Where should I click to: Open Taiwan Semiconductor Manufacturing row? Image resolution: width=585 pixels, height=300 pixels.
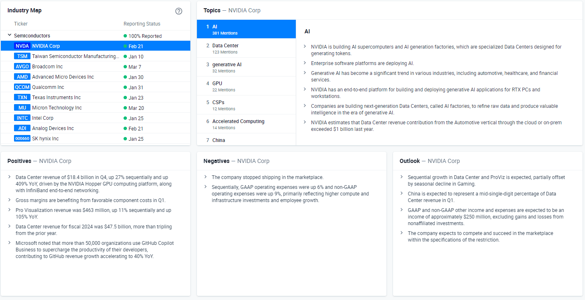[x=96, y=56]
